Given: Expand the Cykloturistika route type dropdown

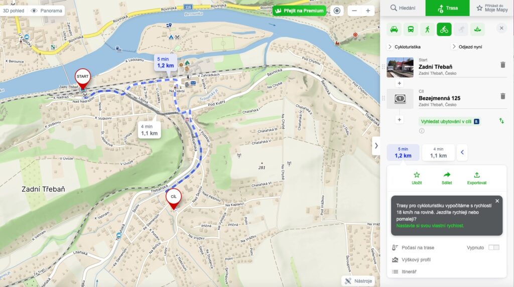Looking at the screenshot, I should 404,47.
